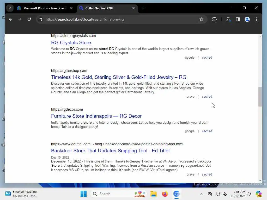Show hidden system tray icons
Screen dimensions: 267x200
point(202,194)
